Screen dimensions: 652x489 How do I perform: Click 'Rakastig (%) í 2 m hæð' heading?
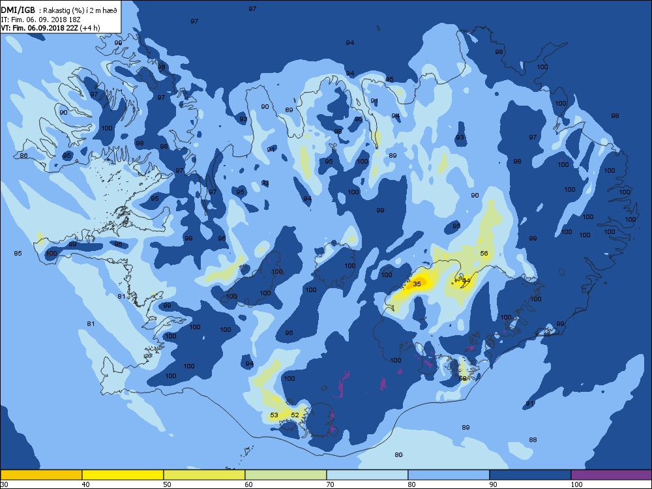pos(80,11)
